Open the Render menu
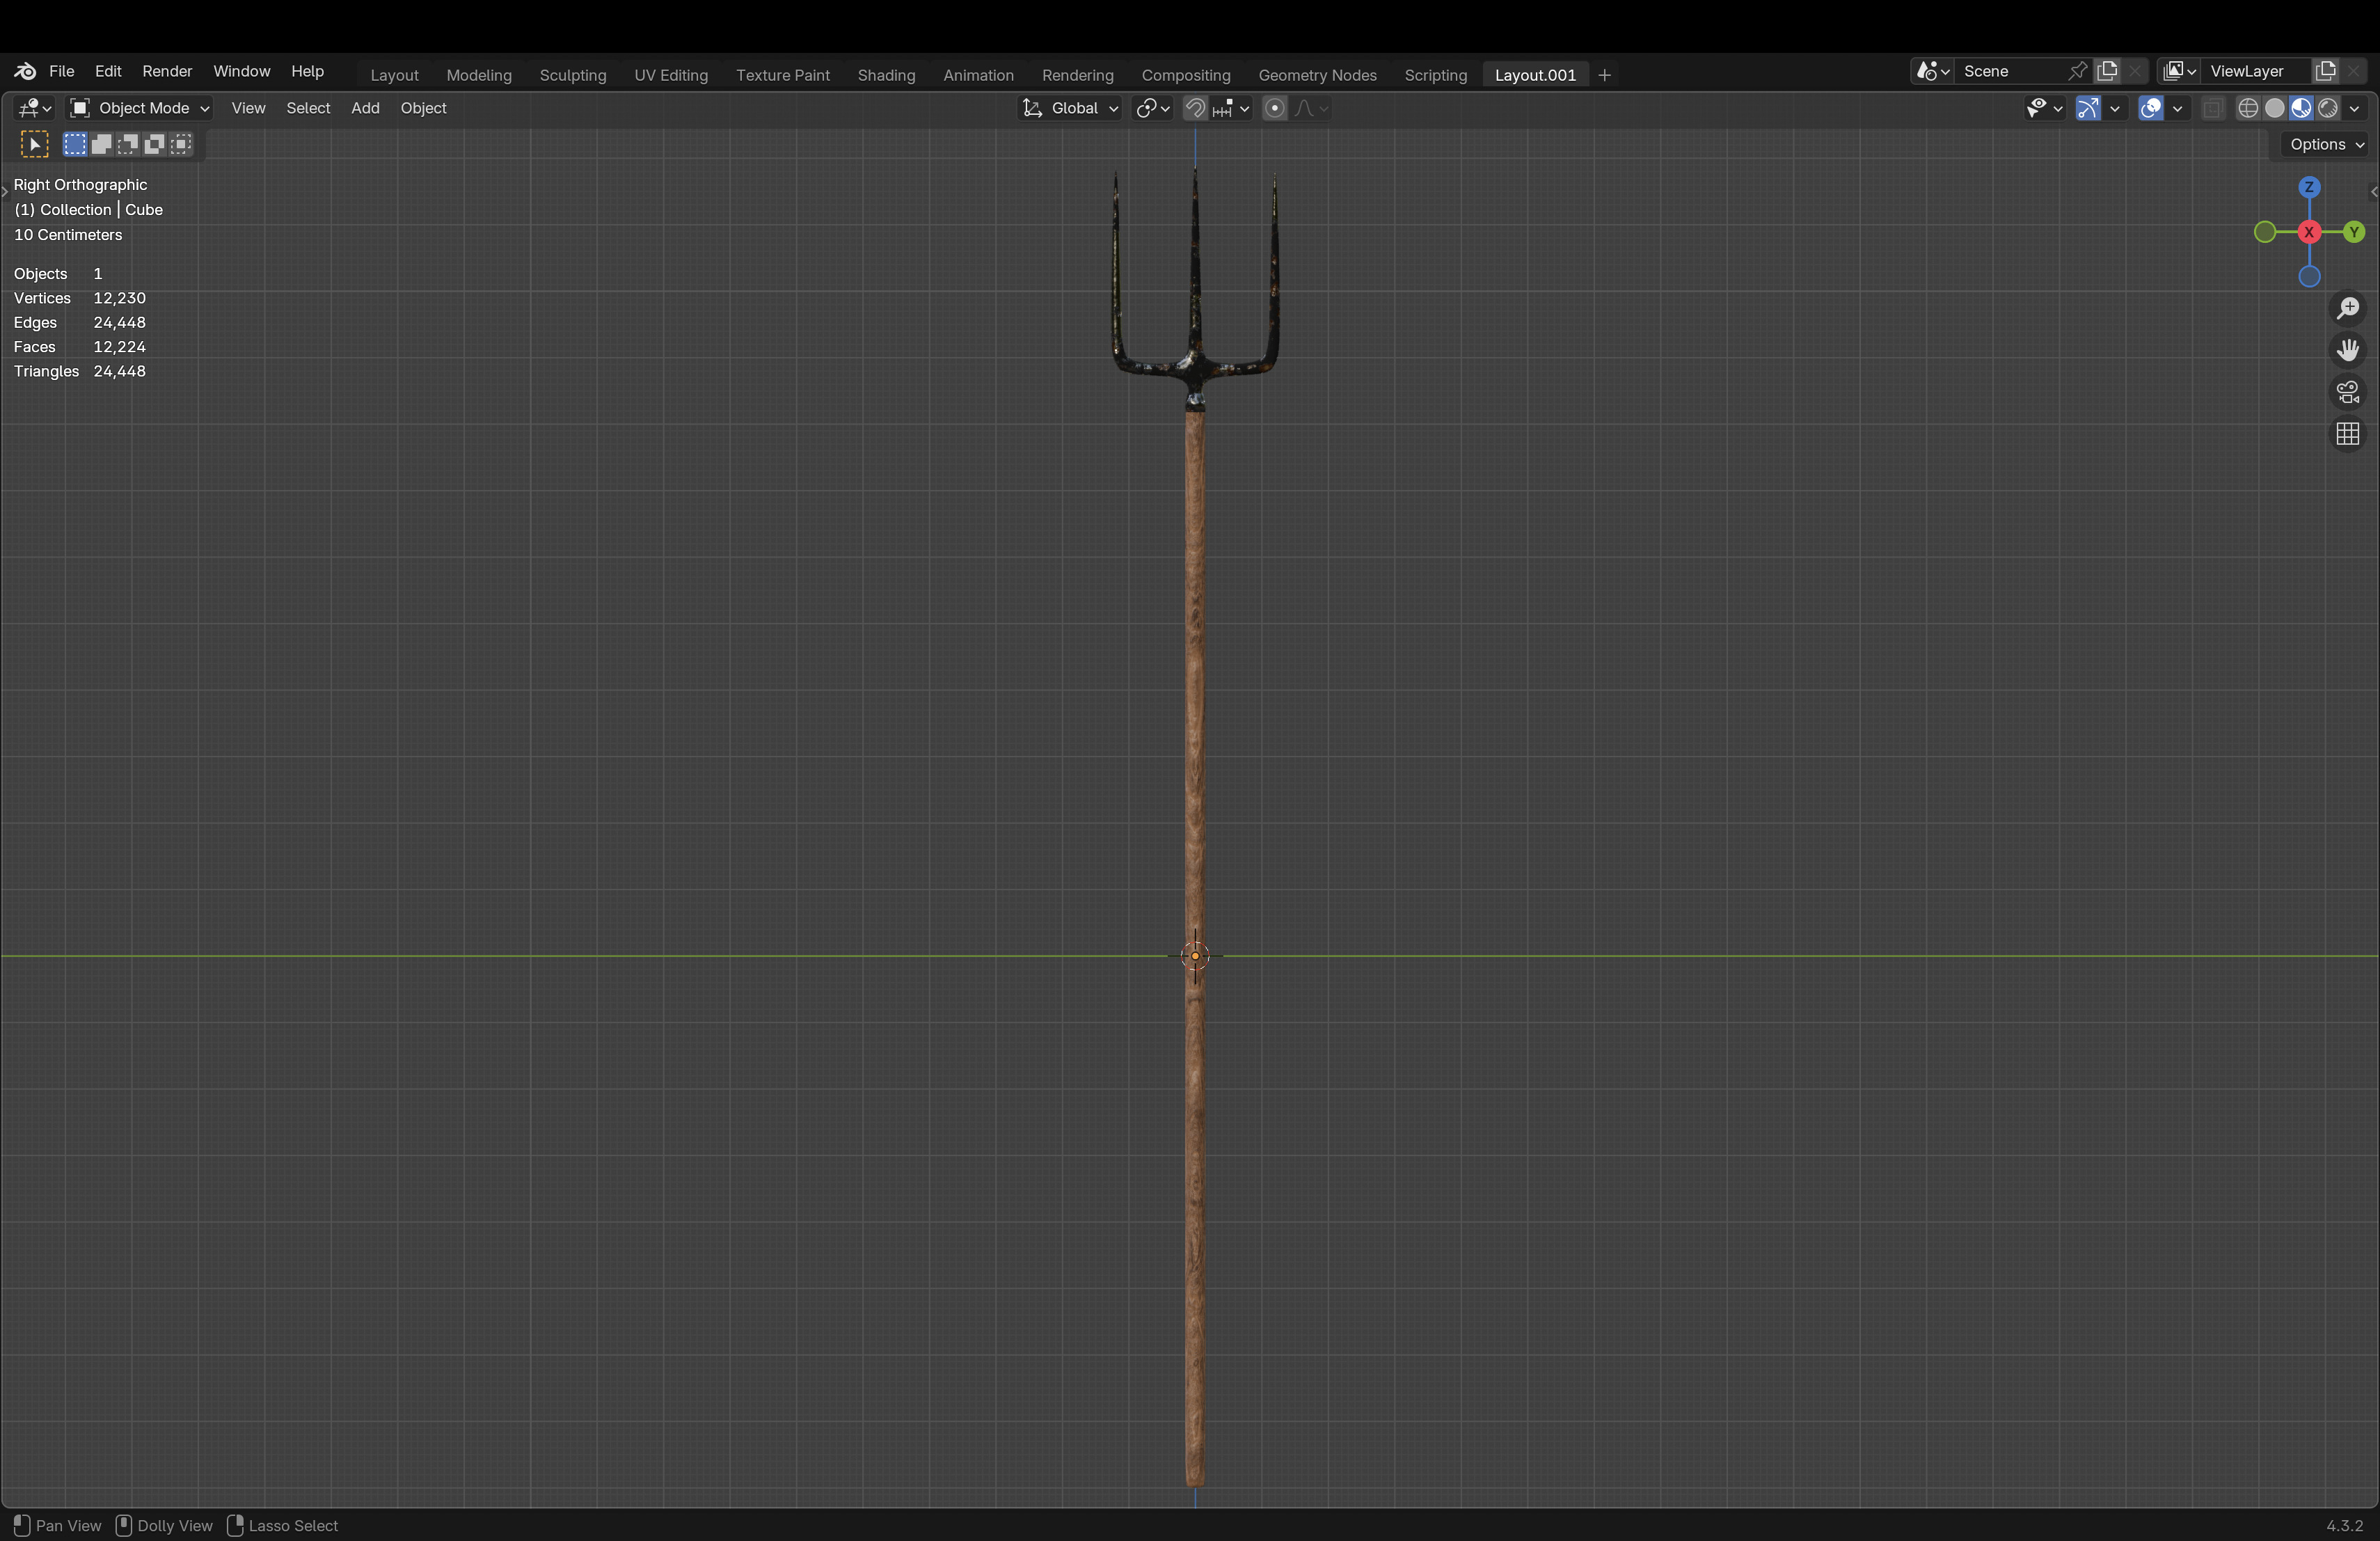 167,71
